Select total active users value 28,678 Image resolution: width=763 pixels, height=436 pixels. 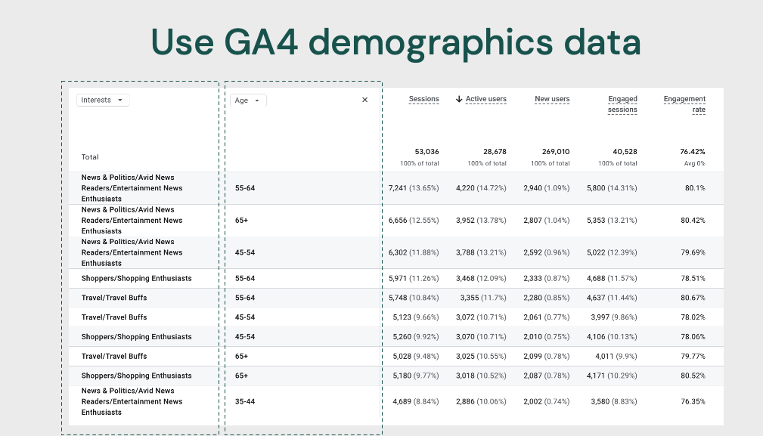click(495, 152)
